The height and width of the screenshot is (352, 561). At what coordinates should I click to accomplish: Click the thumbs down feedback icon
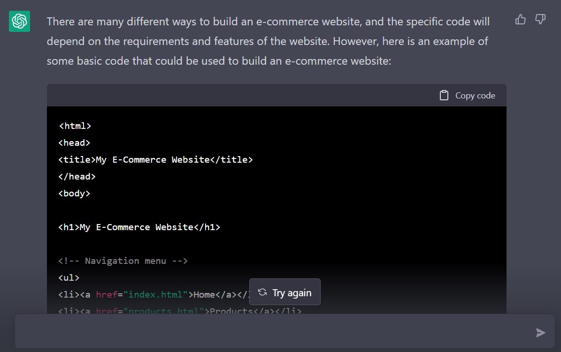[540, 19]
